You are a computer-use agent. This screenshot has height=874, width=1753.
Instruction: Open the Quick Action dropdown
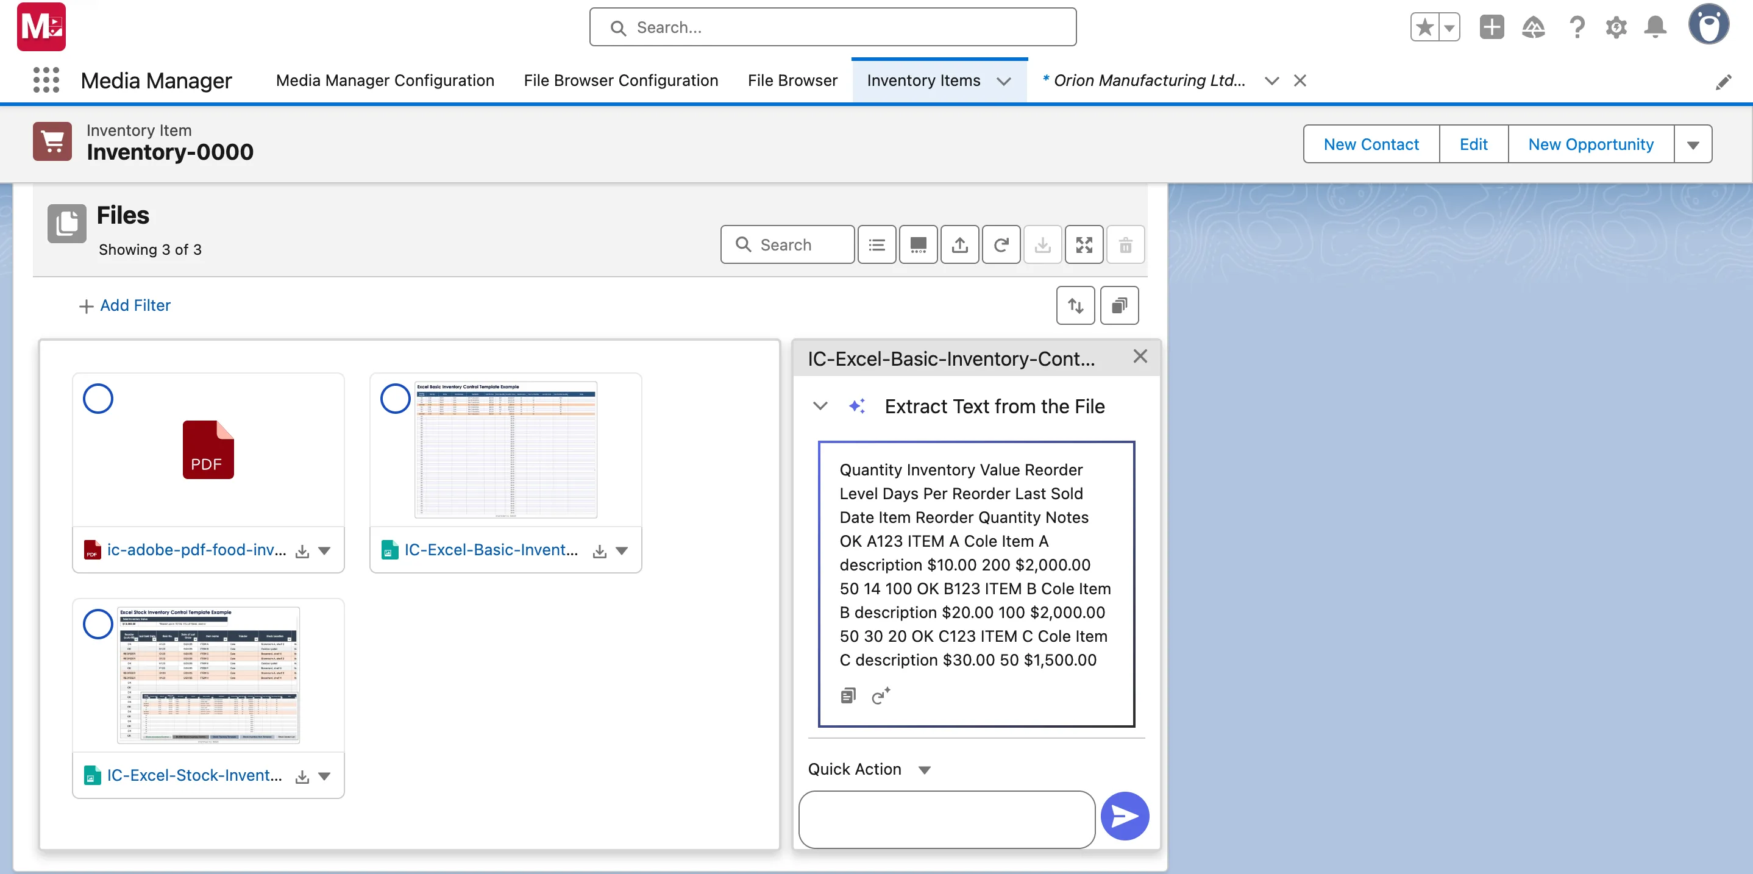tap(923, 770)
